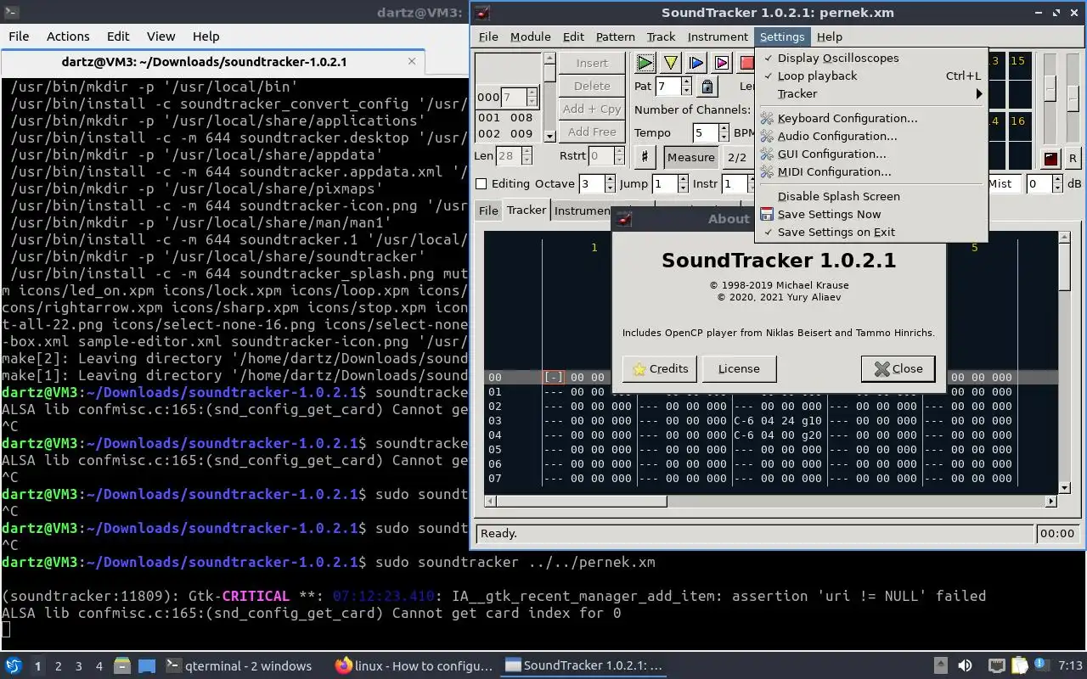Switch to workspace 2 in taskbar

click(x=58, y=666)
